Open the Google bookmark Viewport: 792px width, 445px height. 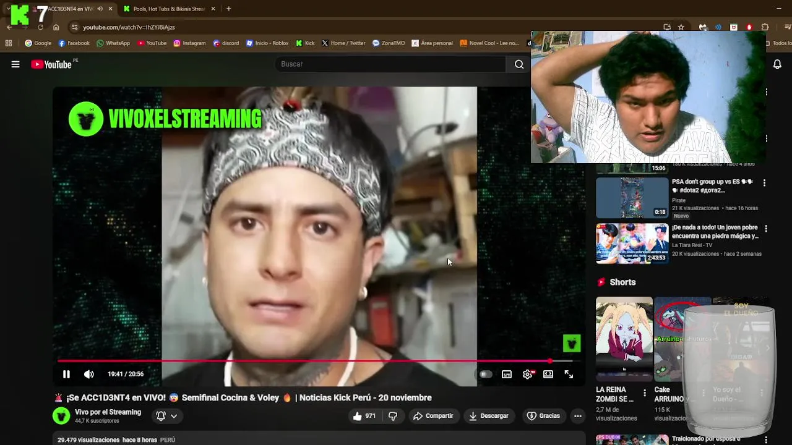[38, 43]
